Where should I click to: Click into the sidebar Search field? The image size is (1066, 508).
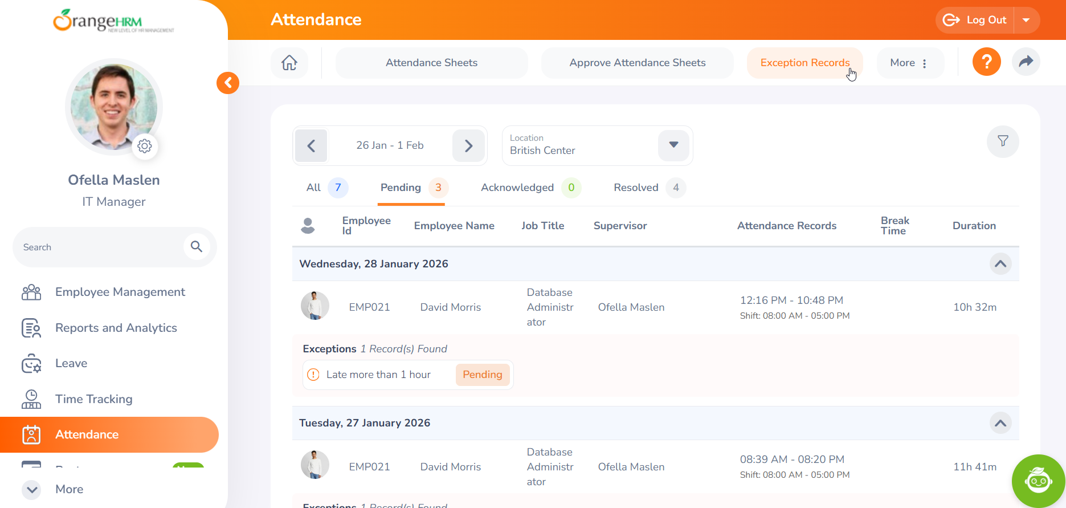click(x=97, y=247)
